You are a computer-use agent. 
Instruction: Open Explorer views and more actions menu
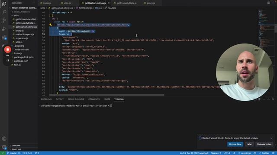click(34, 3)
